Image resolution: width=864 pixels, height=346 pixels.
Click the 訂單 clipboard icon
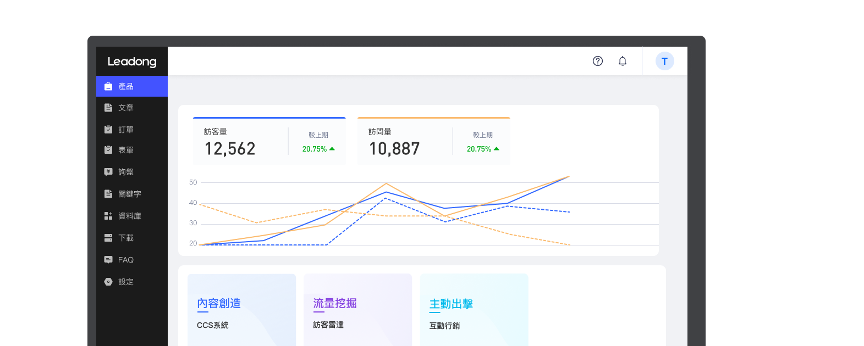pyautogui.click(x=108, y=130)
